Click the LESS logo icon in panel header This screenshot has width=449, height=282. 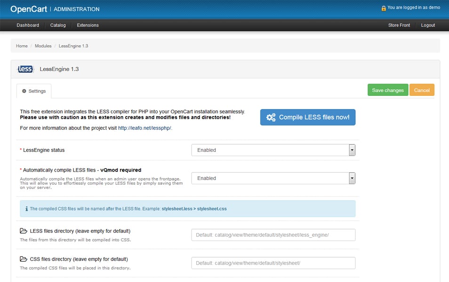click(x=25, y=69)
